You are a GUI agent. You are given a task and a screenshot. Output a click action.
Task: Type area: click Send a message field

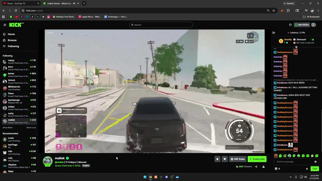tap(294, 162)
